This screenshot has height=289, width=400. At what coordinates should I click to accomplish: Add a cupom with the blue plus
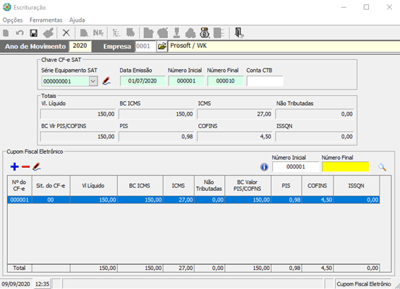(15, 166)
